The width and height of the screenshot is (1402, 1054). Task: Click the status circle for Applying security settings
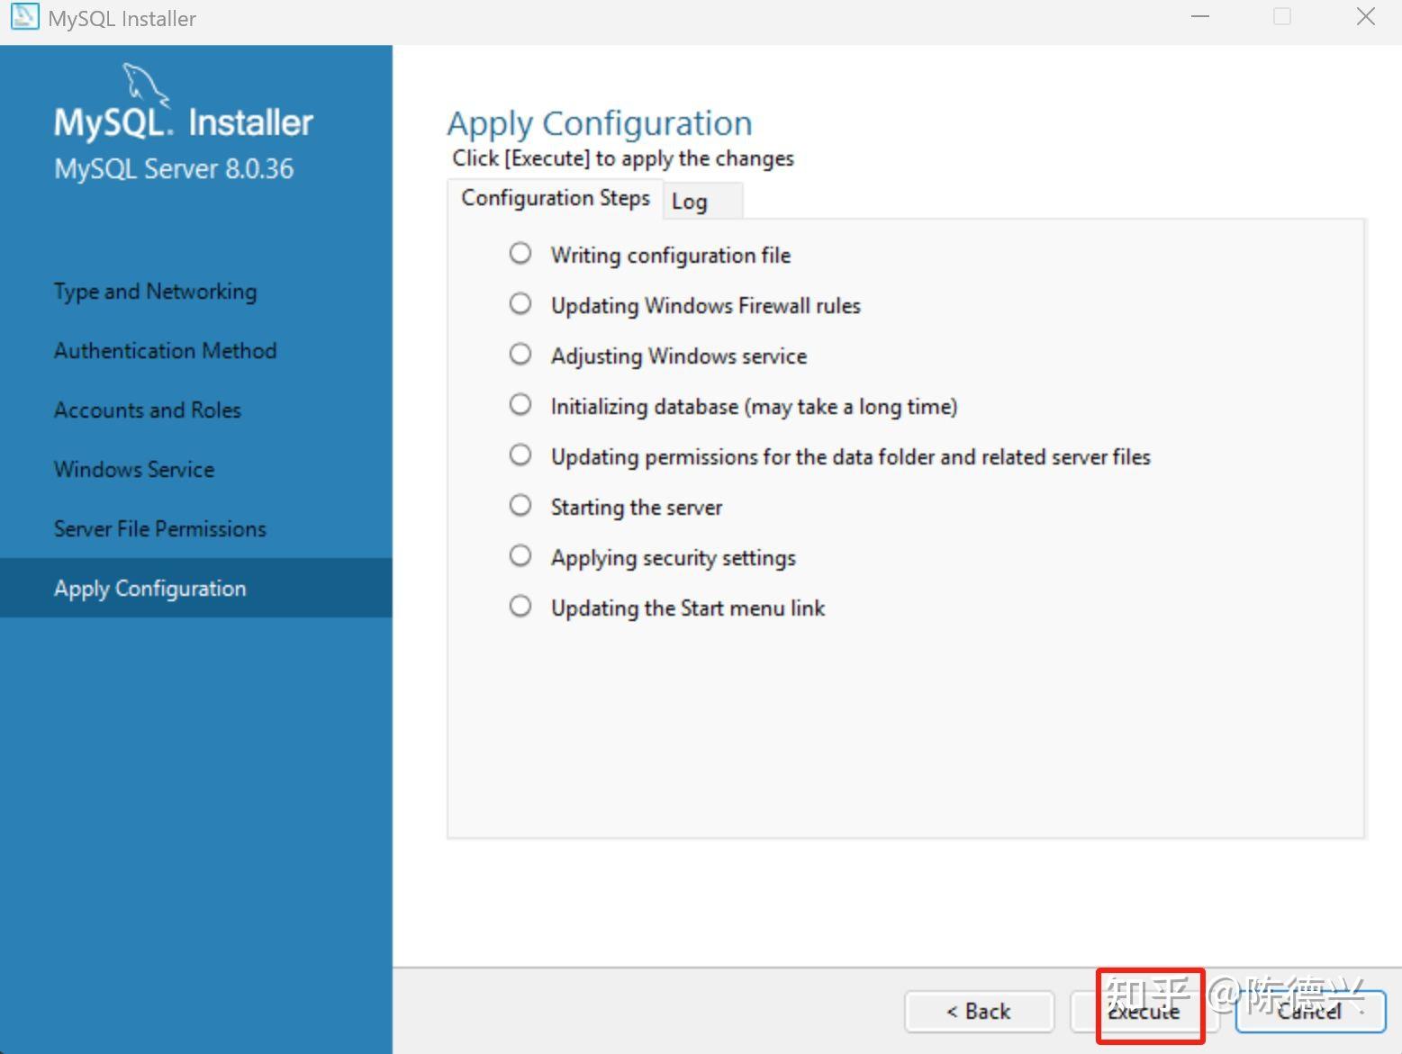click(520, 555)
